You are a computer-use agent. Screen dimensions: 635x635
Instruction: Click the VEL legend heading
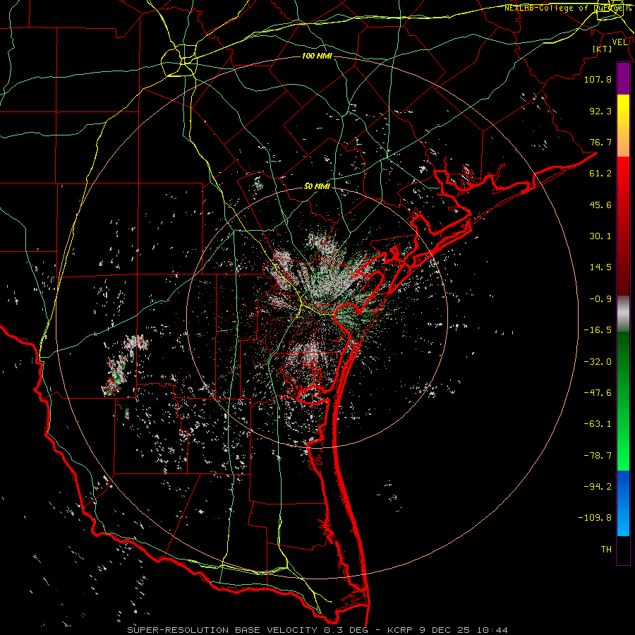[x=619, y=42]
